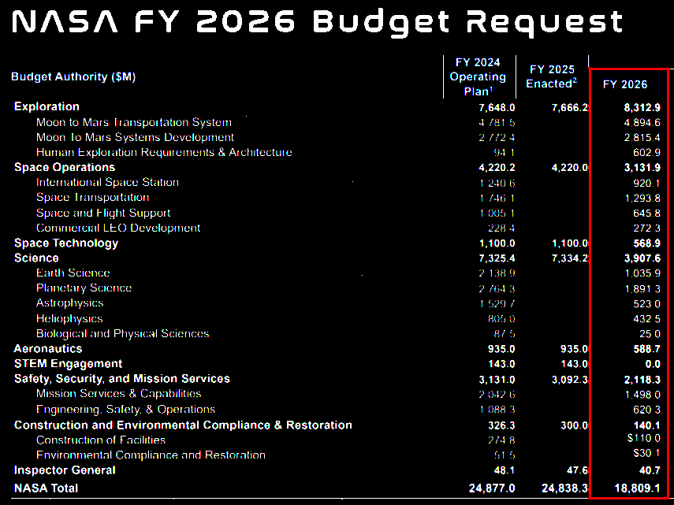Select the 'Budget Authority ($M)' header
The width and height of the screenshot is (674, 505).
(x=73, y=77)
